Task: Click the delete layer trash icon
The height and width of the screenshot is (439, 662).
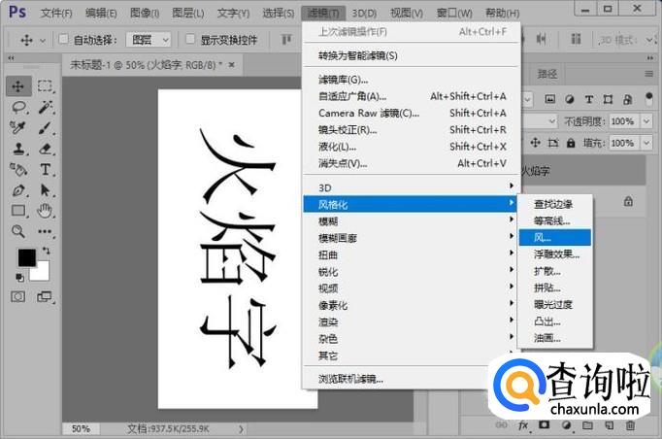Action: [630, 425]
